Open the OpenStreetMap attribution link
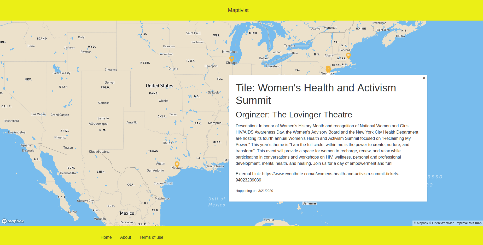The image size is (483, 245). click(441, 223)
